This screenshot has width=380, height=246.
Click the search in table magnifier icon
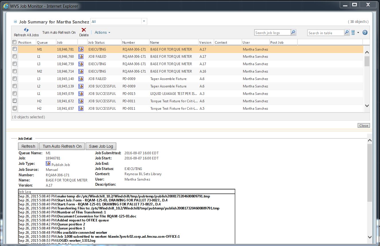pyautogui.click(x=347, y=33)
